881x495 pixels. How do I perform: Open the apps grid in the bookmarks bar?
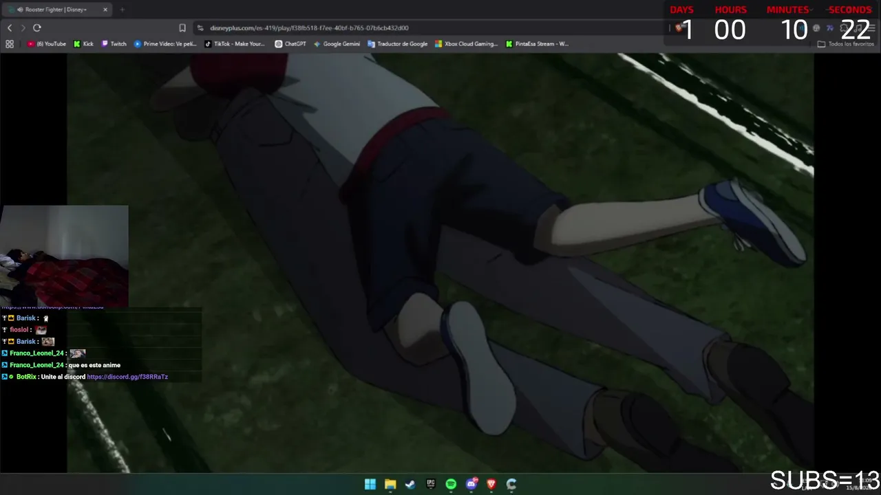(10, 44)
